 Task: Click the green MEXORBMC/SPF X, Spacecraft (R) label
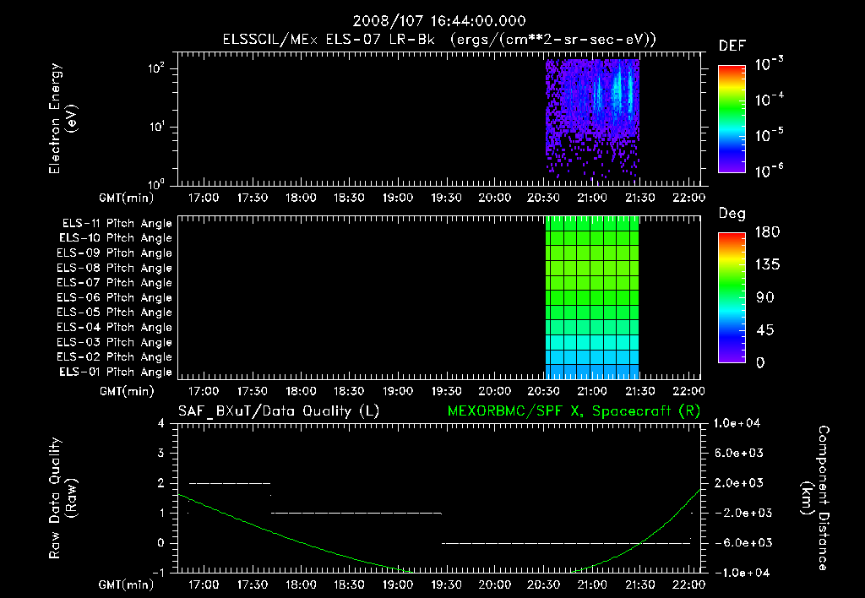point(574,411)
